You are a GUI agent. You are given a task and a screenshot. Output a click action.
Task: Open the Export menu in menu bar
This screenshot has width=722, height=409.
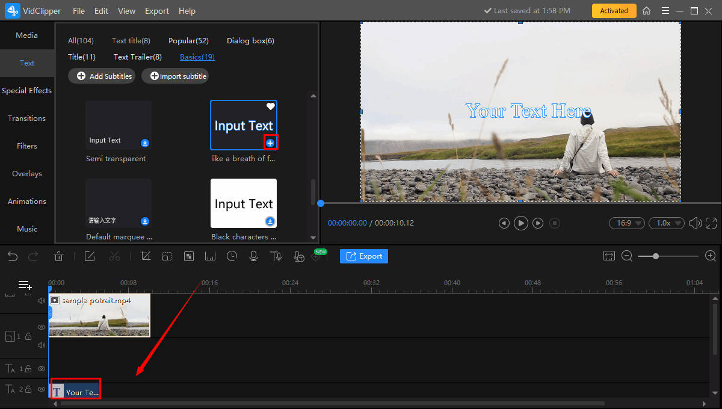(x=157, y=11)
